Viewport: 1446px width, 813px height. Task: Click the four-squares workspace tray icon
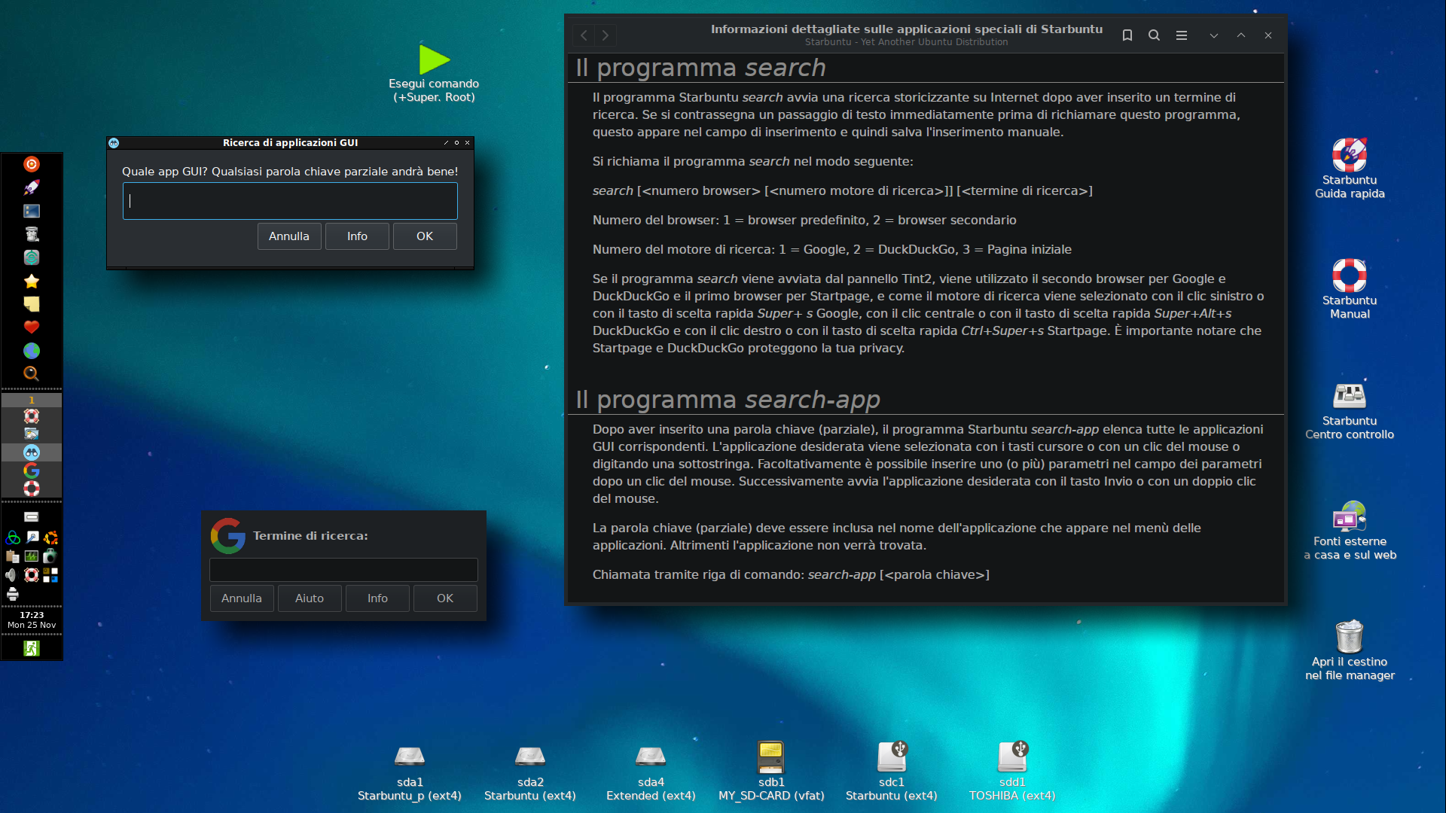[50, 575]
